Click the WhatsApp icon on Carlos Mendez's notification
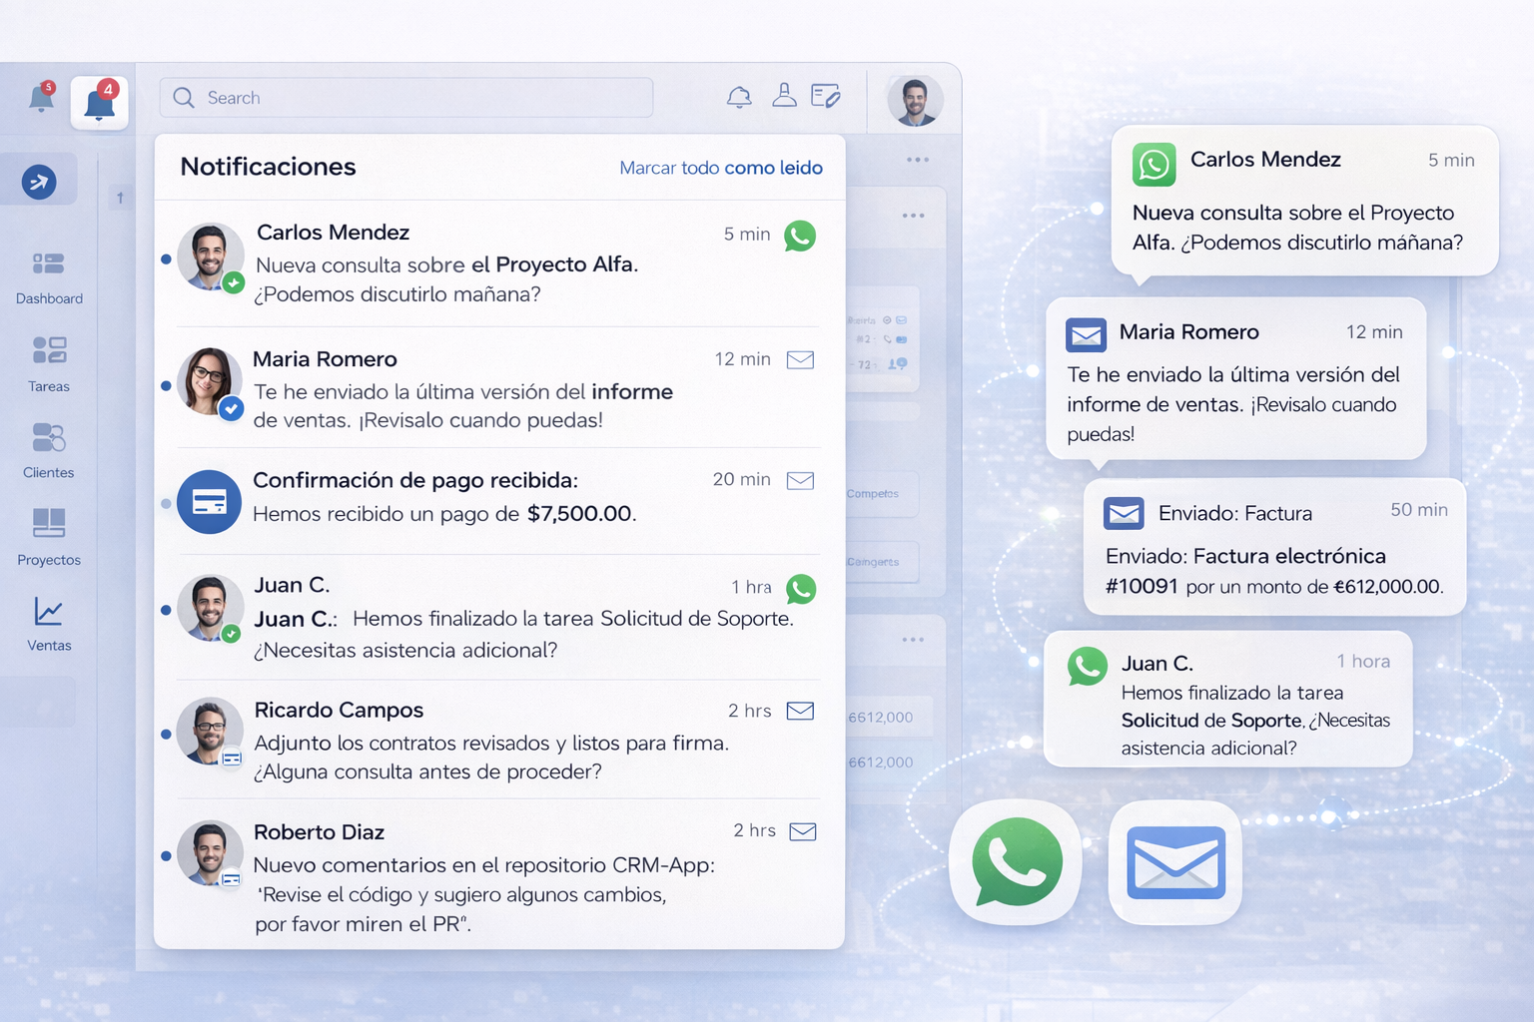 799,236
